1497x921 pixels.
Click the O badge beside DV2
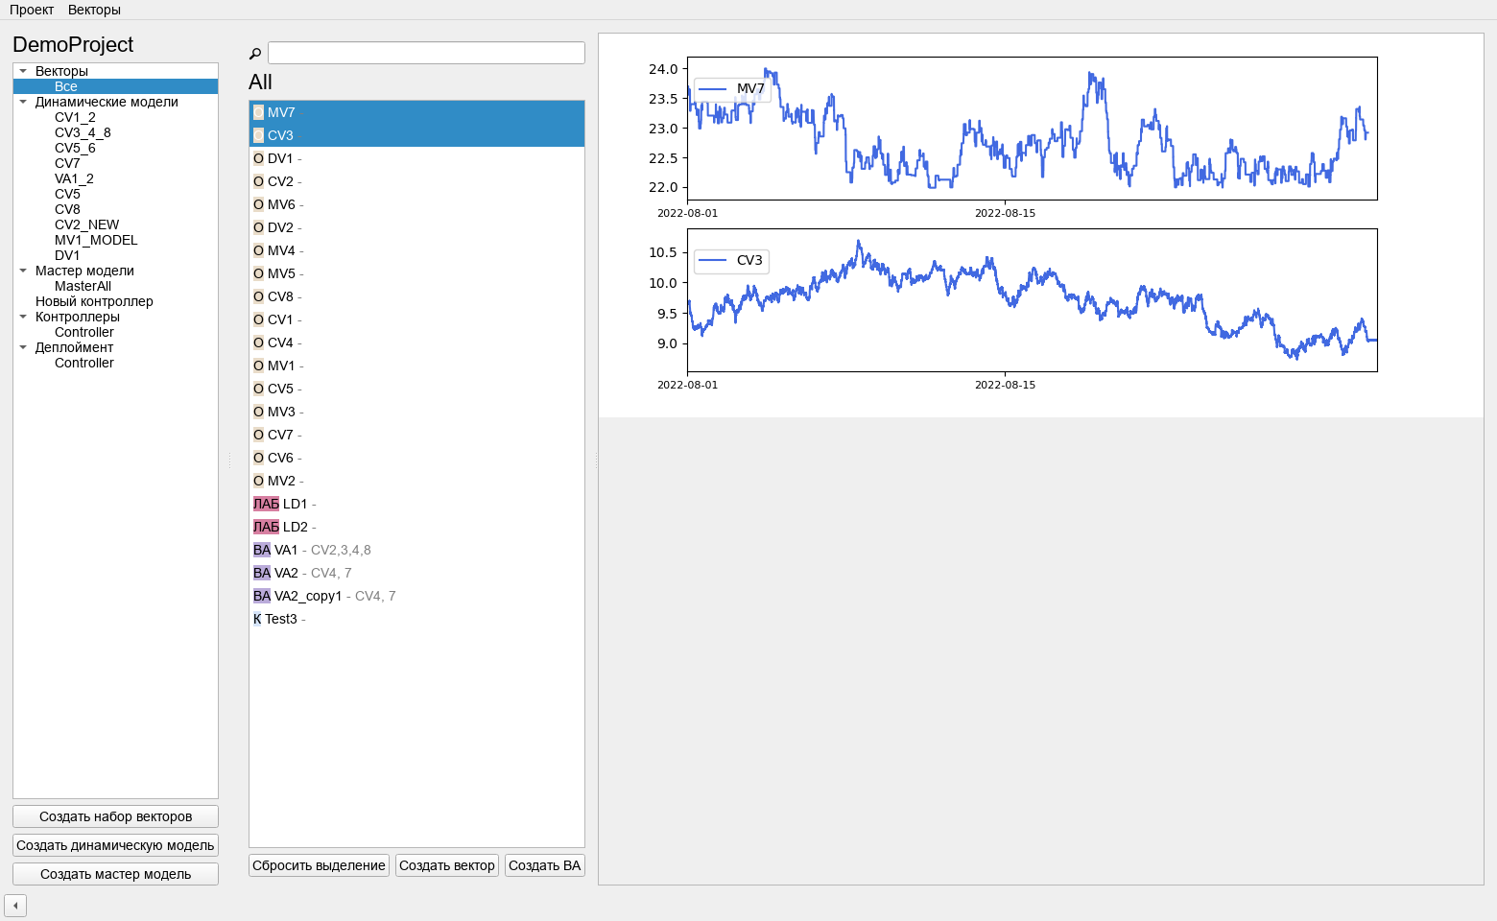[258, 227]
